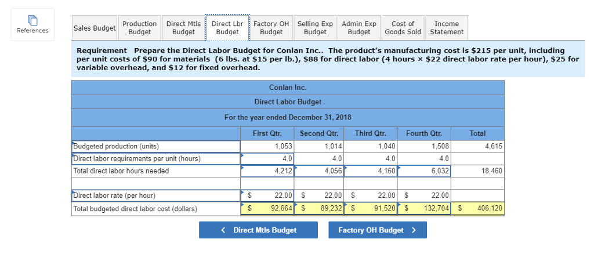The width and height of the screenshot is (594, 254).
Task: Click the Third Qtr. column header
Action: (x=371, y=133)
